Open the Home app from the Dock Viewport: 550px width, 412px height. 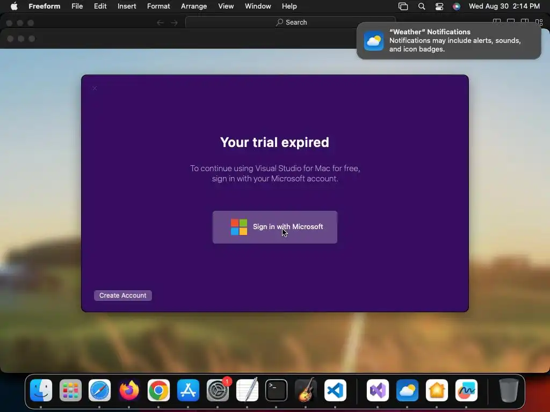[x=437, y=390]
